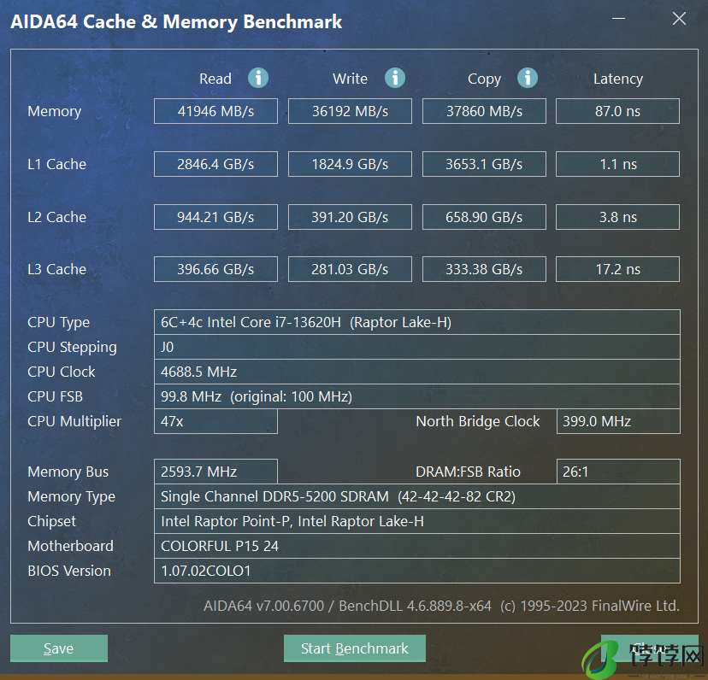This screenshot has height=680, width=708.
Task: Click L2 Cache write value 391.20 GB/s
Action: (350, 217)
